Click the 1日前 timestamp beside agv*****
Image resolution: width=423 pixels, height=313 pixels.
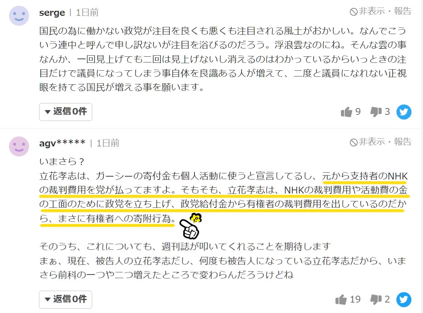(x=108, y=143)
